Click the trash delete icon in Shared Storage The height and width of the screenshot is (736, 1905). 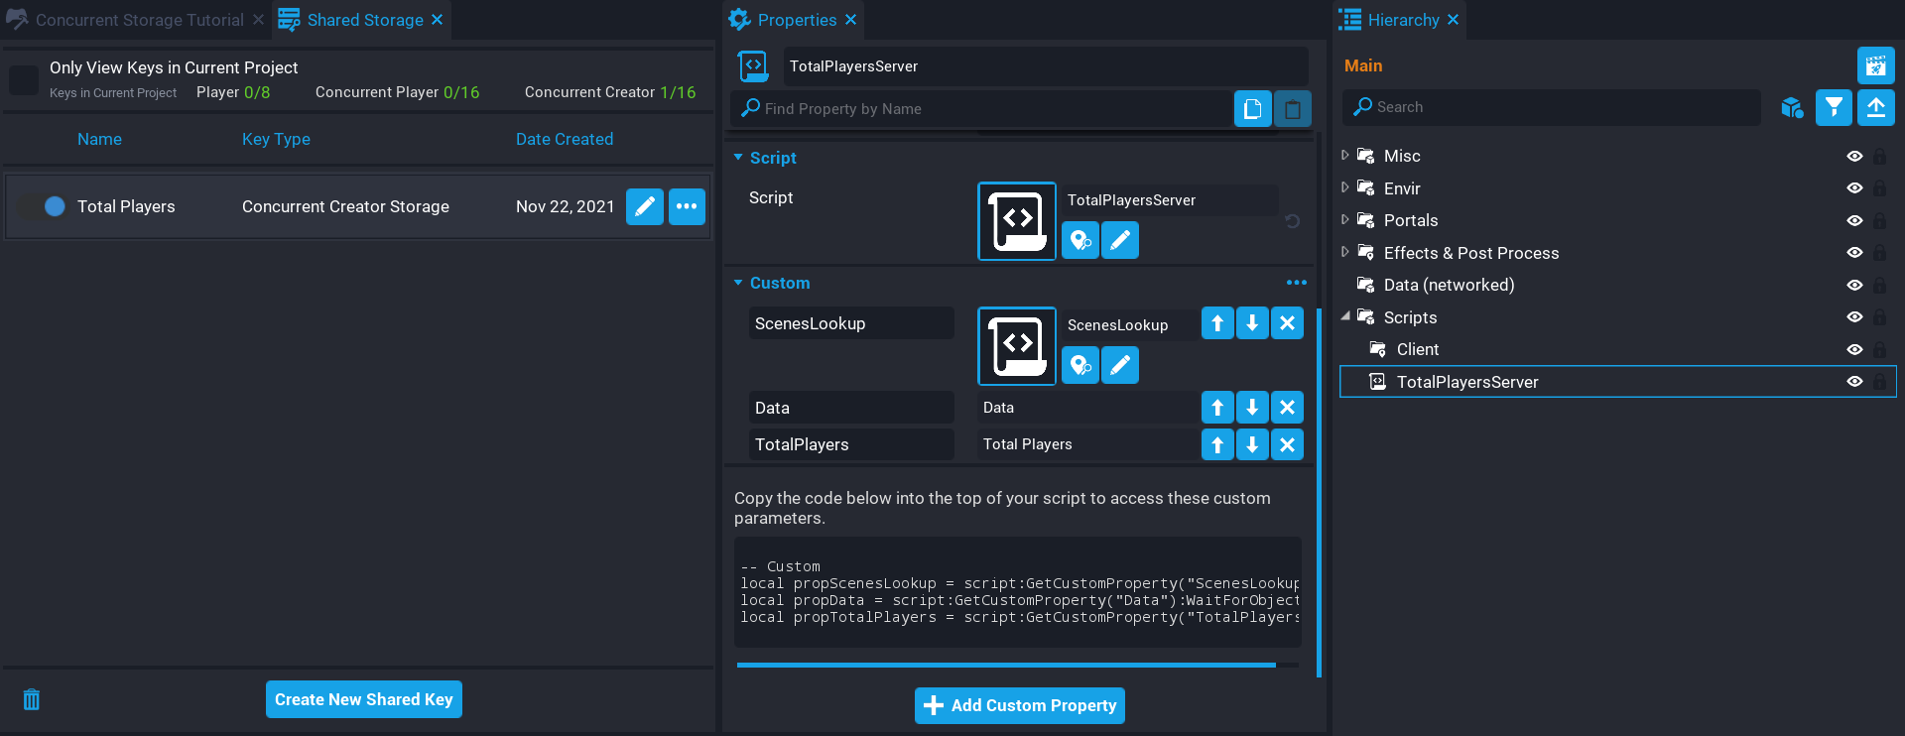tap(32, 699)
